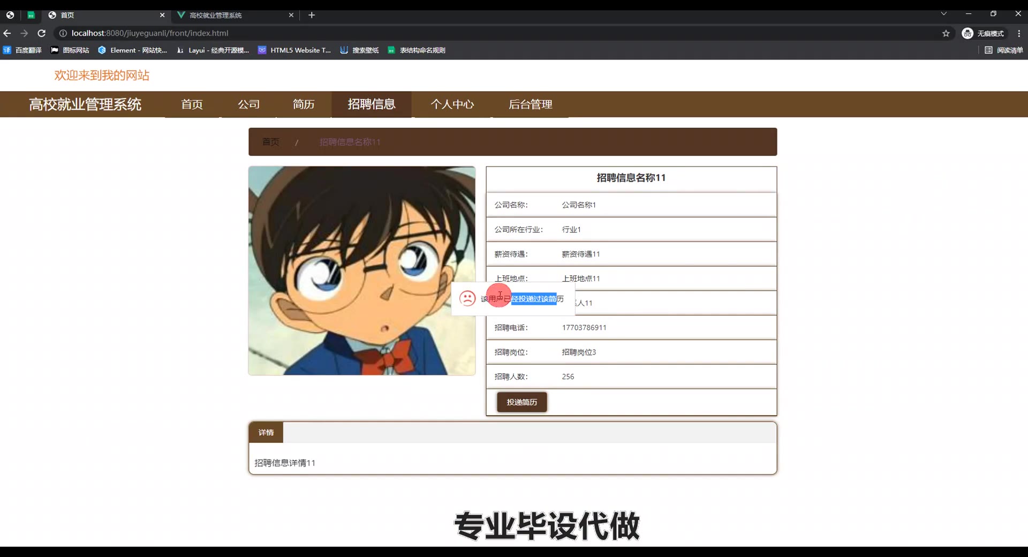
Task: Click the 公司所在行业 label
Action: coord(518,230)
